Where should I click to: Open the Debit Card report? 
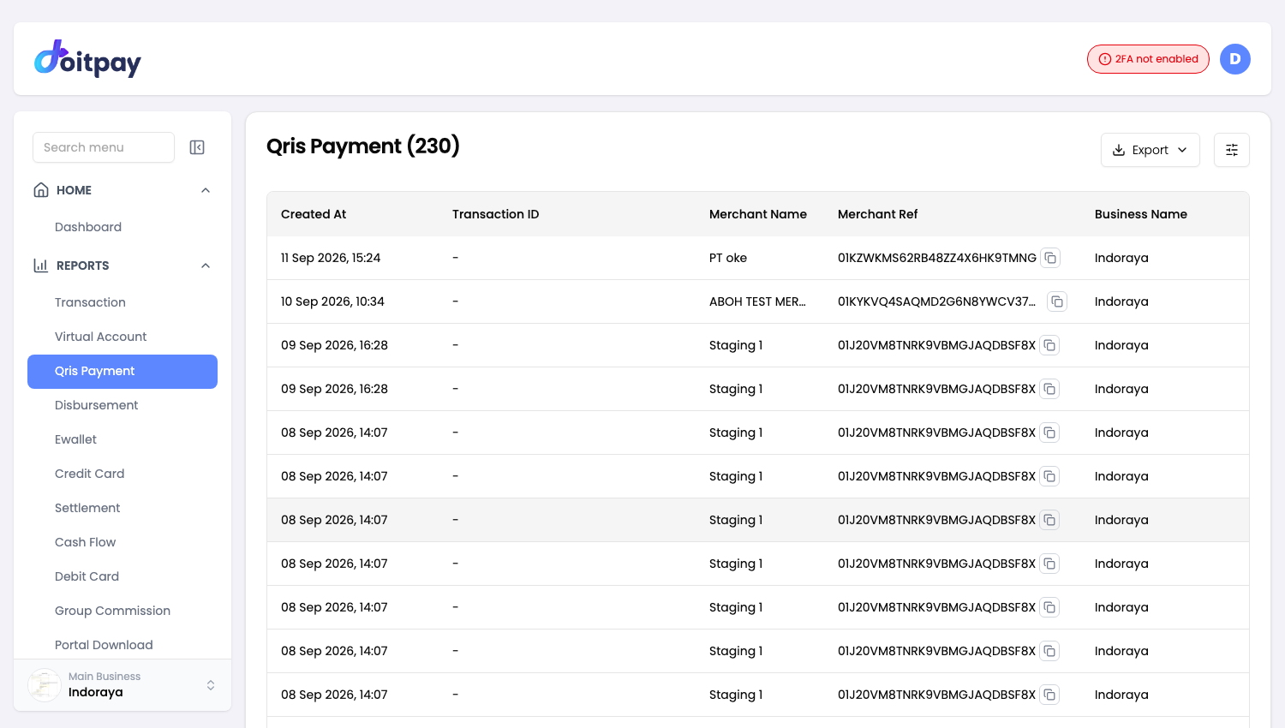pos(87,576)
